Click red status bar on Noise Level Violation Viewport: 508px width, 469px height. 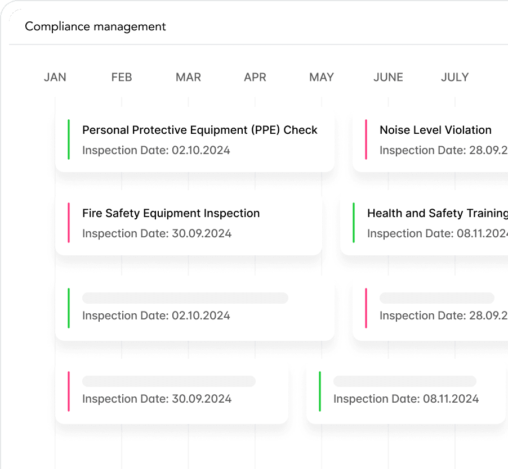click(366, 139)
